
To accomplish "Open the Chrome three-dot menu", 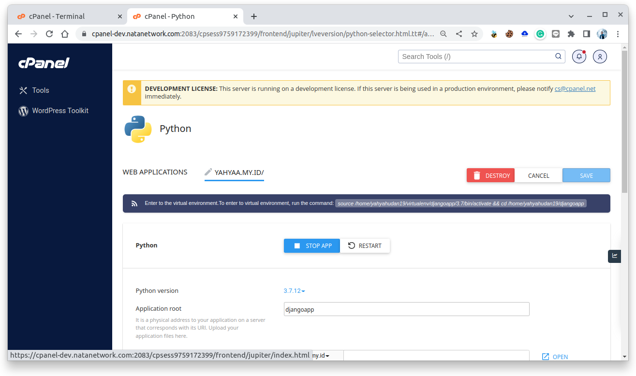I will pos(618,34).
